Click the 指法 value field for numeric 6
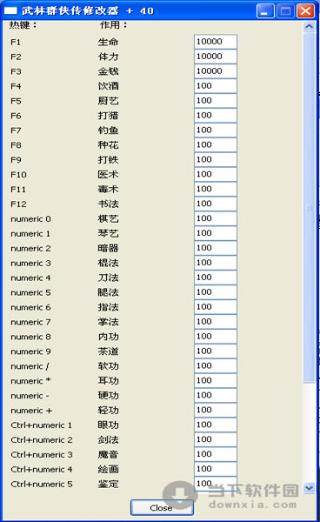 (x=216, y=306)
